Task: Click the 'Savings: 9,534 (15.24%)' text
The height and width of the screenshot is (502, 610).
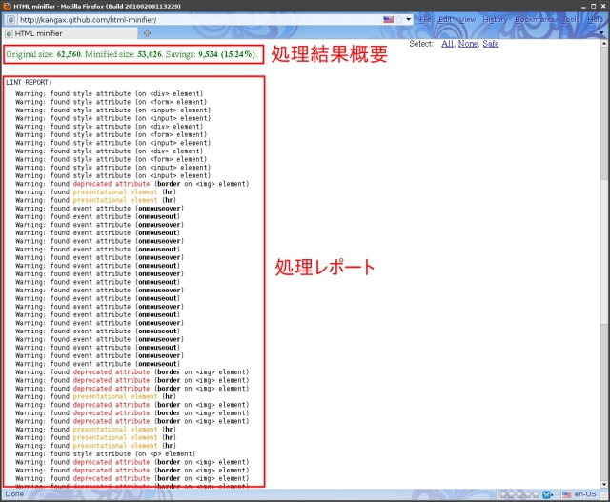Action: pyautogui.click(x=212, y=54)
